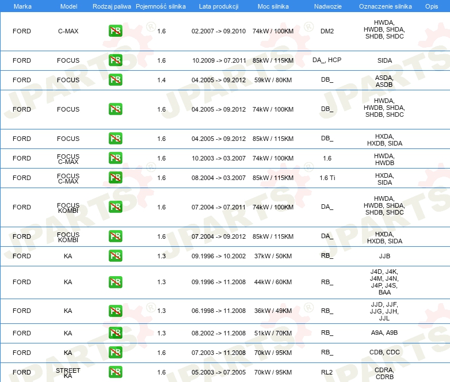The width and height of the screenshot is (450, 382).
Task: Click fuel icon in KA 44kW row
Action: (x=115, y=282)
